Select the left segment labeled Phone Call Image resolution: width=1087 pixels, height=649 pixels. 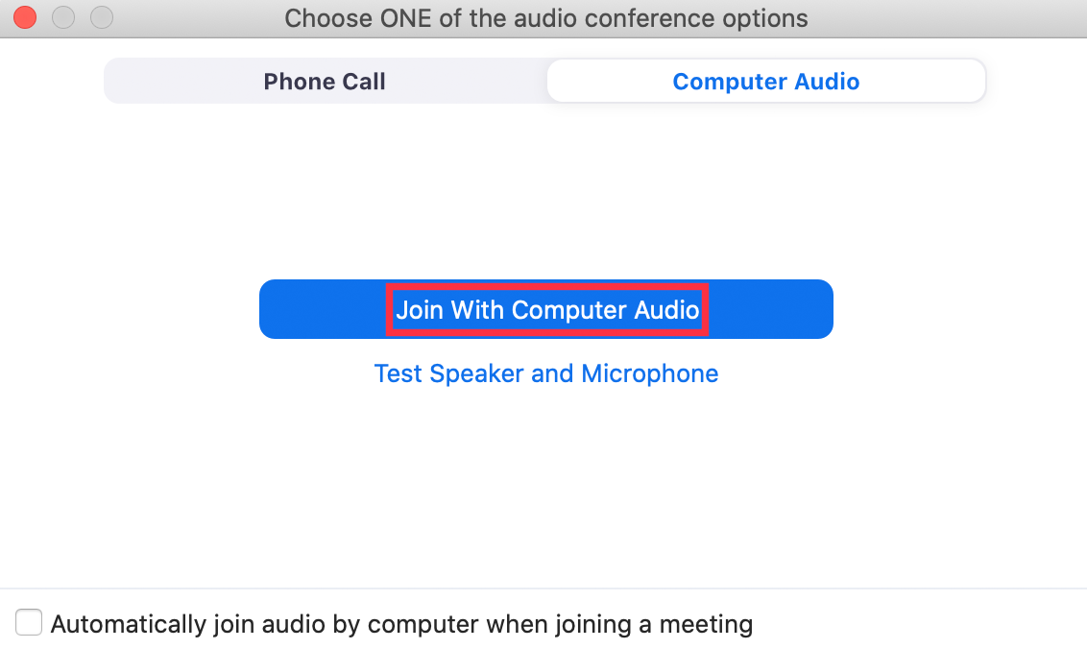pos(325,82)
